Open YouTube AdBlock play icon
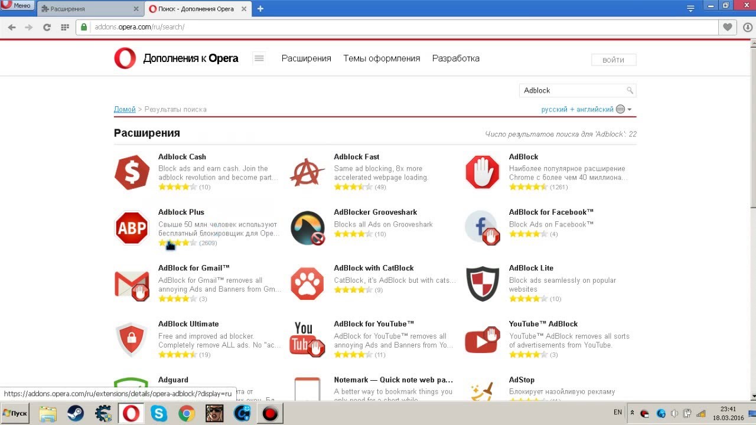The width and height of the screenshot is (756, 425). 483,339
